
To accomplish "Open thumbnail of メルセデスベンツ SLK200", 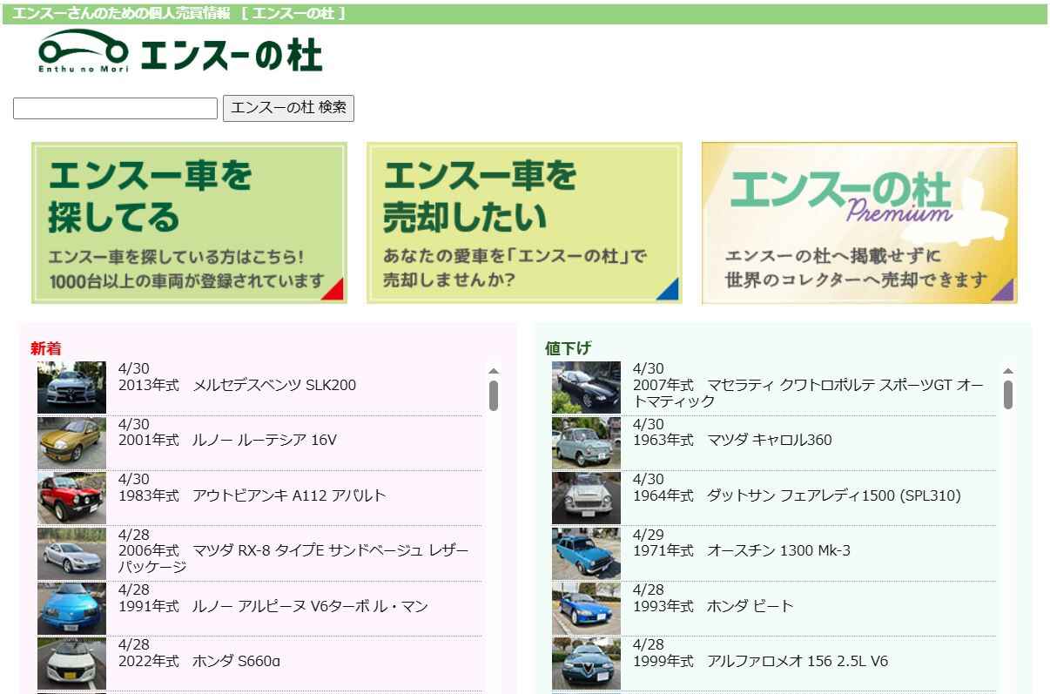I will [71, 387].
